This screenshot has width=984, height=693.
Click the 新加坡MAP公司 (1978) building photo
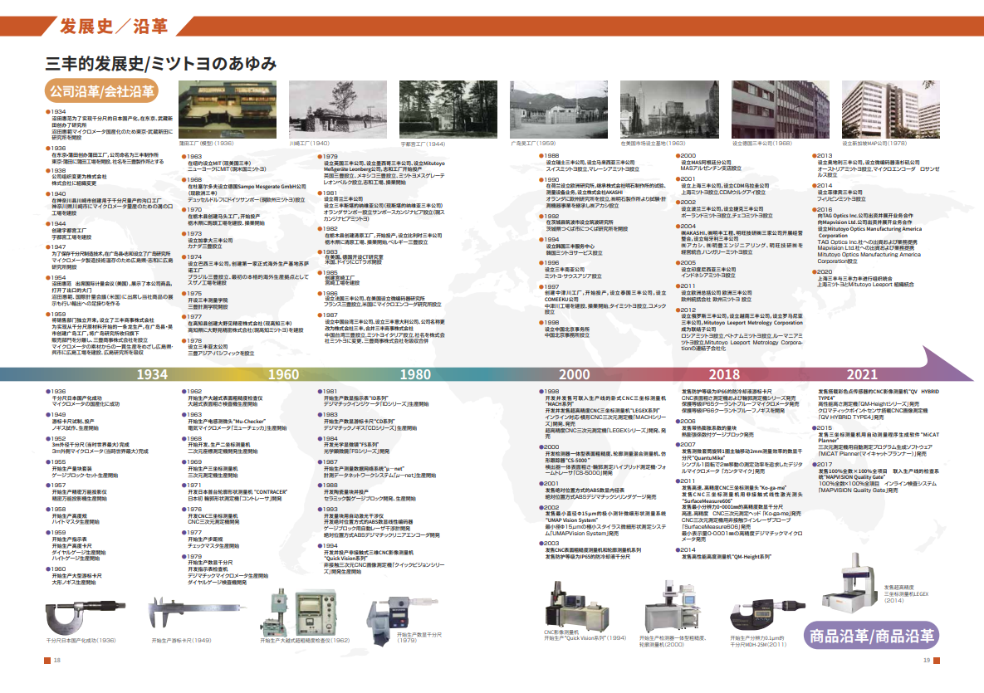[x=878, y=109]
